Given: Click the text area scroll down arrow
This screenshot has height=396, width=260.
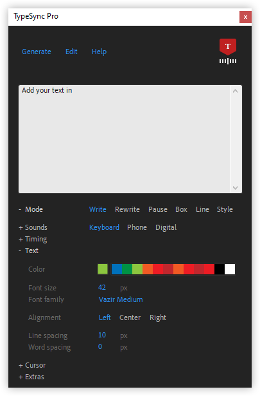Looking at the screenshot, I should (x=236, y=187).
